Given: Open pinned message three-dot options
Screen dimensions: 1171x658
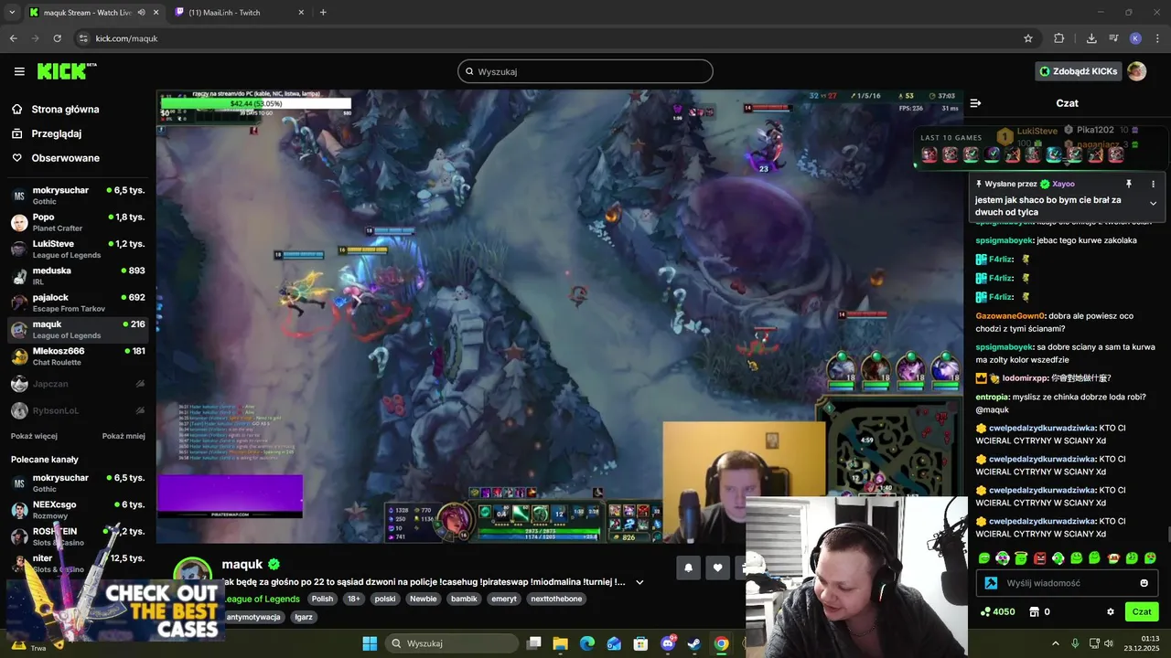Looking at the screenshot, I should coord(1153,184).
